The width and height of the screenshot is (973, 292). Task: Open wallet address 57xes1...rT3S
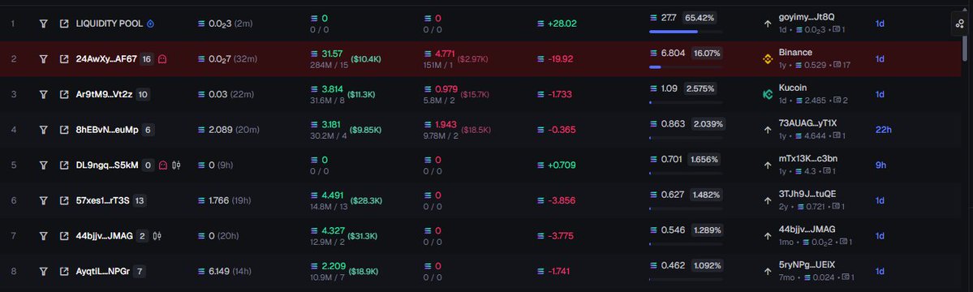[102, 200]
